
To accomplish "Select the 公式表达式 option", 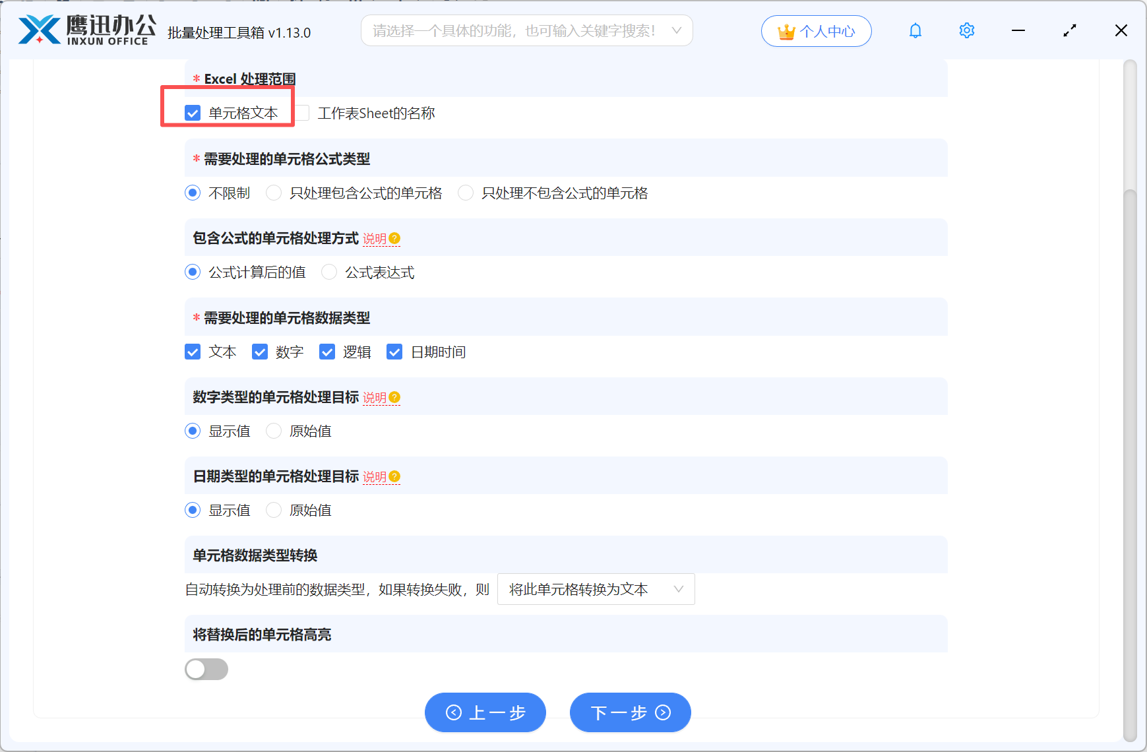I will pyautogui.click(x=329, y=272).
